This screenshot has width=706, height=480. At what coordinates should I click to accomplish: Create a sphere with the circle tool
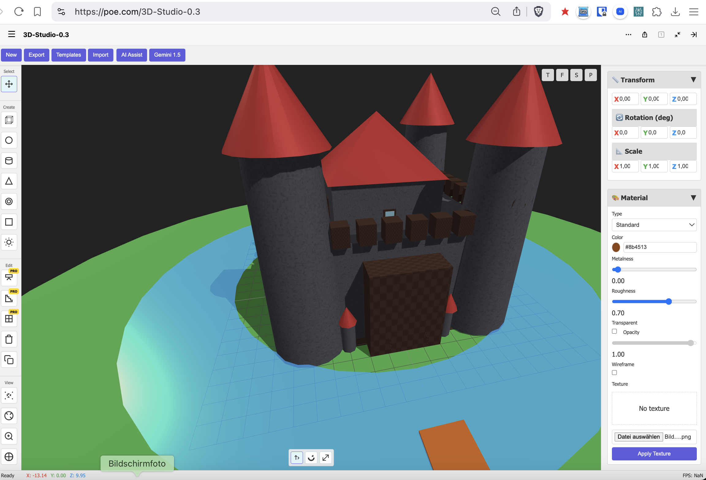click(x=9, y=140)
